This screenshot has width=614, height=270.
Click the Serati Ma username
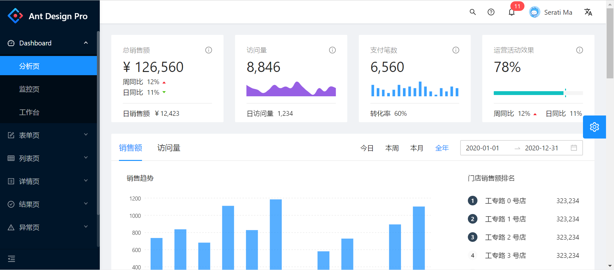point(558,12)
